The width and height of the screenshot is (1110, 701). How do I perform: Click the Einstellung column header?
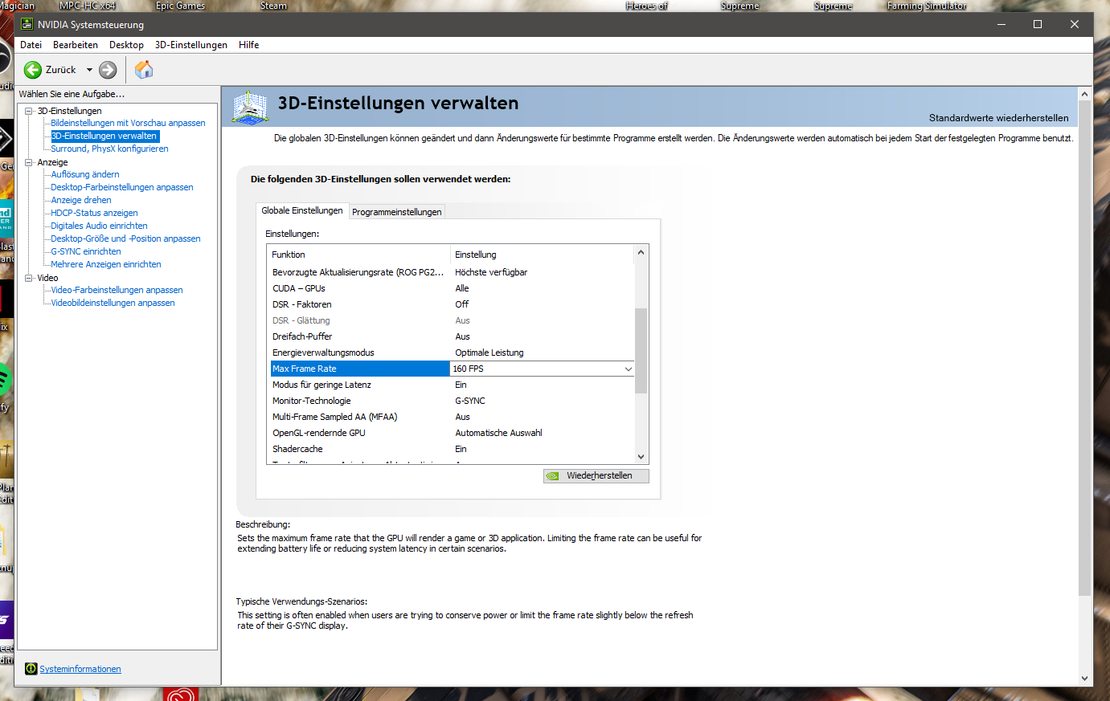(x=543, y=255)
